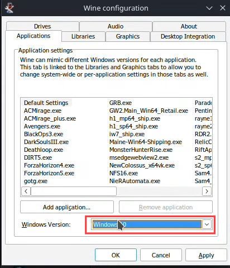230x268 pixels.
Task: Click the title bar down-chevron minimize icon
Action: (209, 8)
